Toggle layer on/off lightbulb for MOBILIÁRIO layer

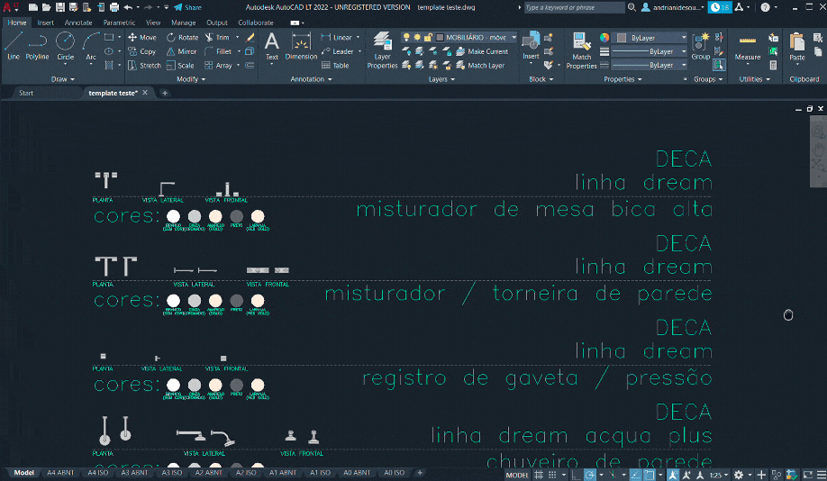pyautogui.click(x=406, y=38)
